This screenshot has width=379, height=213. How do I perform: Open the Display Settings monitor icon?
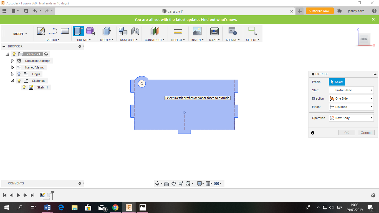point(199,184)
